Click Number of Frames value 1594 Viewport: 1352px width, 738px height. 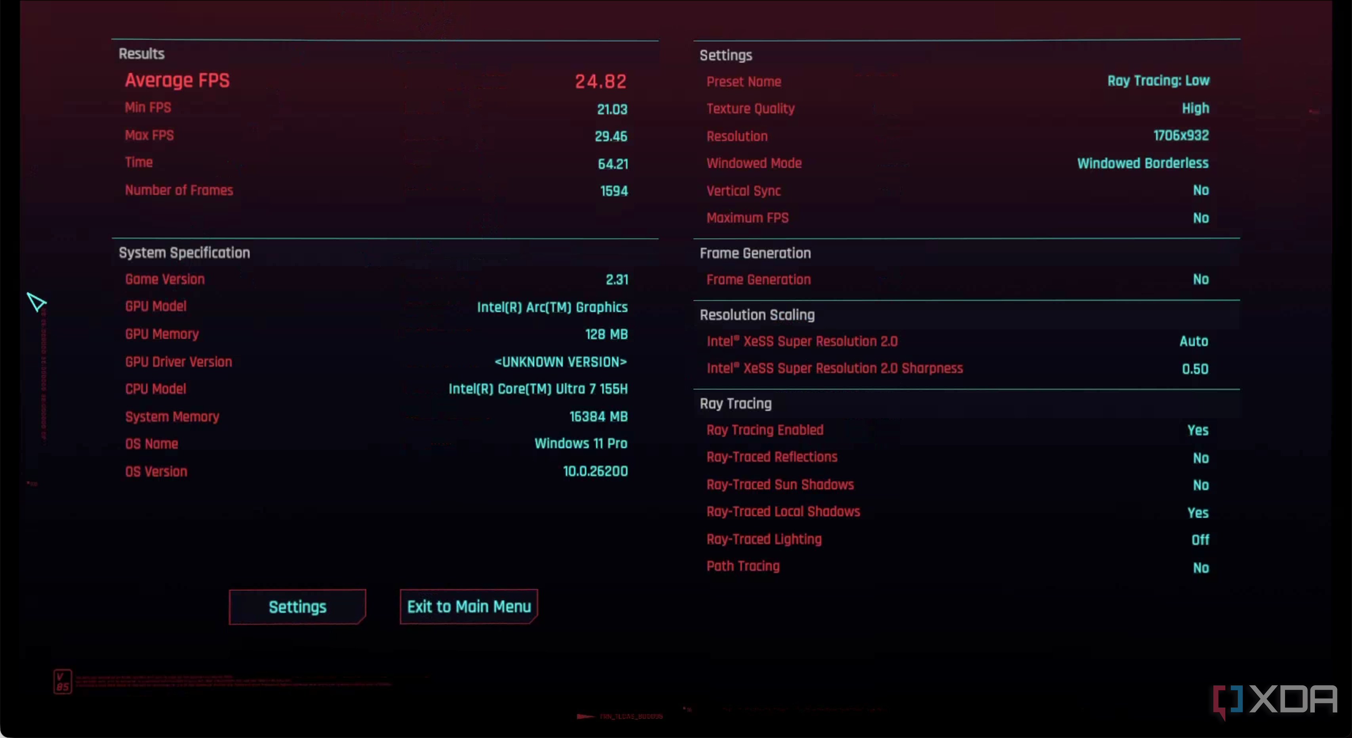pos(613,191)
